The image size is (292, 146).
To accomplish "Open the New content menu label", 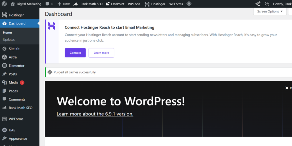I will 66,4.
